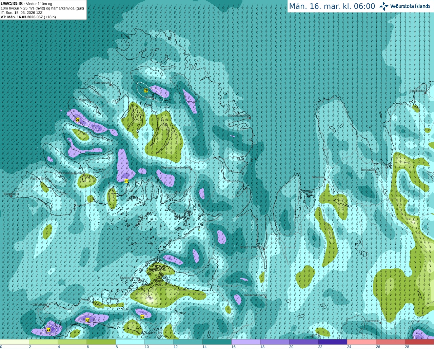The image size is (434, 349).
Task: Click the 'Mán. 16. mar. kl. 06:00' timestamp
Action: point(332,6)
